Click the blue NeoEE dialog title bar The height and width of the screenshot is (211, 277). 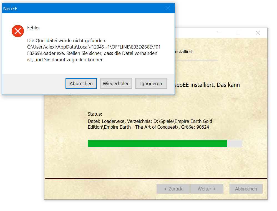coord(83,8)
